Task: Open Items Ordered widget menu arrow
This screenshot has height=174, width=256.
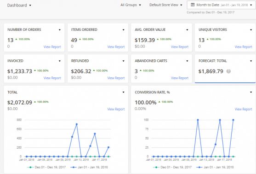Action: (x=124, y=30)
